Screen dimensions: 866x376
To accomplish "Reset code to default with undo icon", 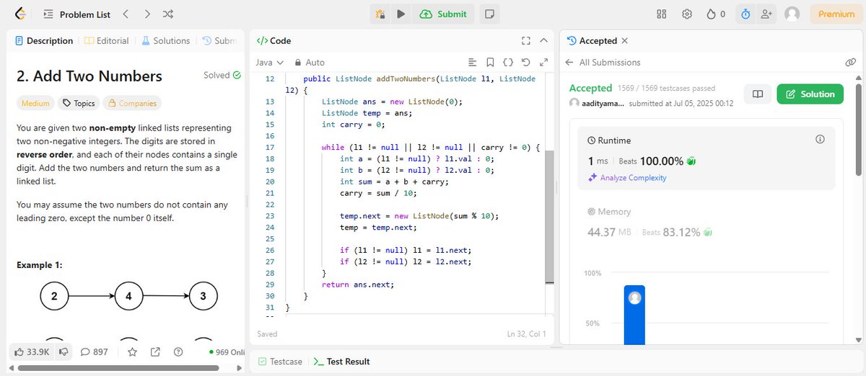I will coord(525,63).
